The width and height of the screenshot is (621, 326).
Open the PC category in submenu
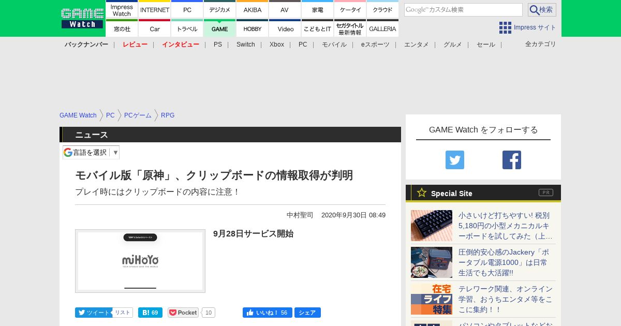click(x=303, y=45)
